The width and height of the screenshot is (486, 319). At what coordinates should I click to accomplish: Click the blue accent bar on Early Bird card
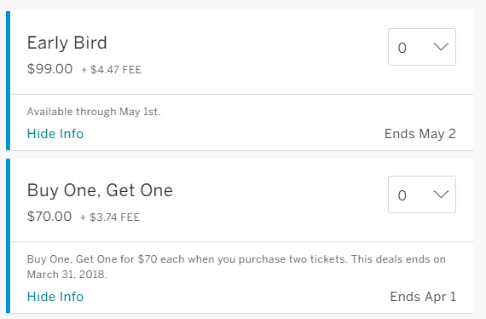8,80
